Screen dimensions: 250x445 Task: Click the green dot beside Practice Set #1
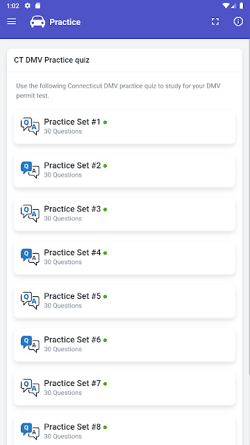[x=105, y=122]
